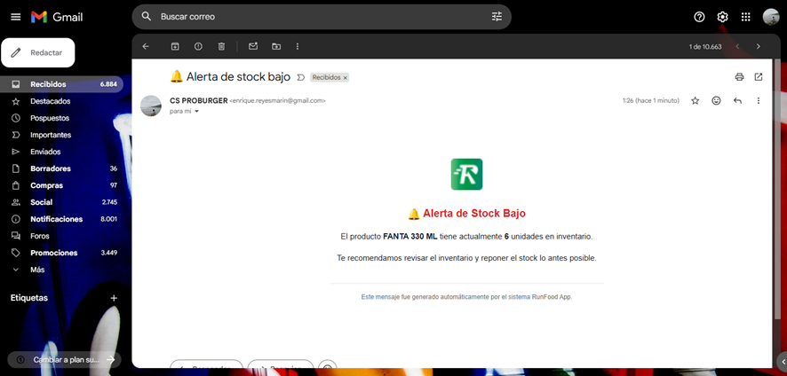Click the Etiquetas heading

point(29,298)
